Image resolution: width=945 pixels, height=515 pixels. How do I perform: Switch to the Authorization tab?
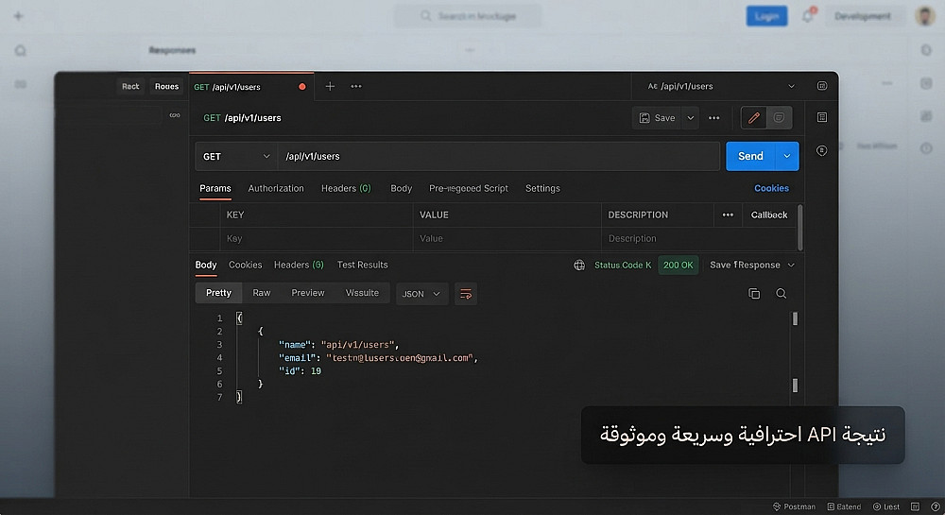tap(276, 189)
